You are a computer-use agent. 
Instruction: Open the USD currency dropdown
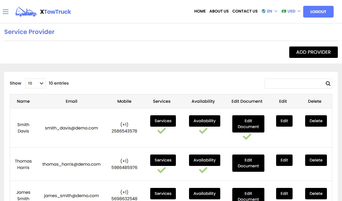tap(291, 11)
